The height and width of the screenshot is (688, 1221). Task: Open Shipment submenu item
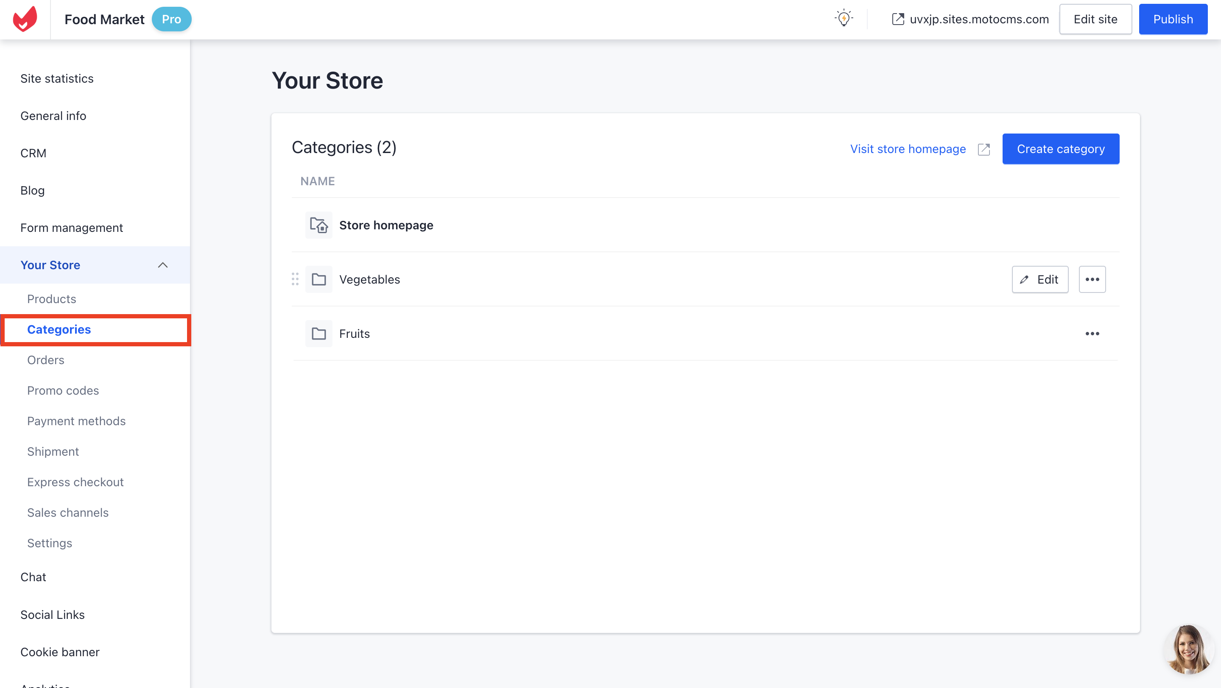click(x=53, y=451)
